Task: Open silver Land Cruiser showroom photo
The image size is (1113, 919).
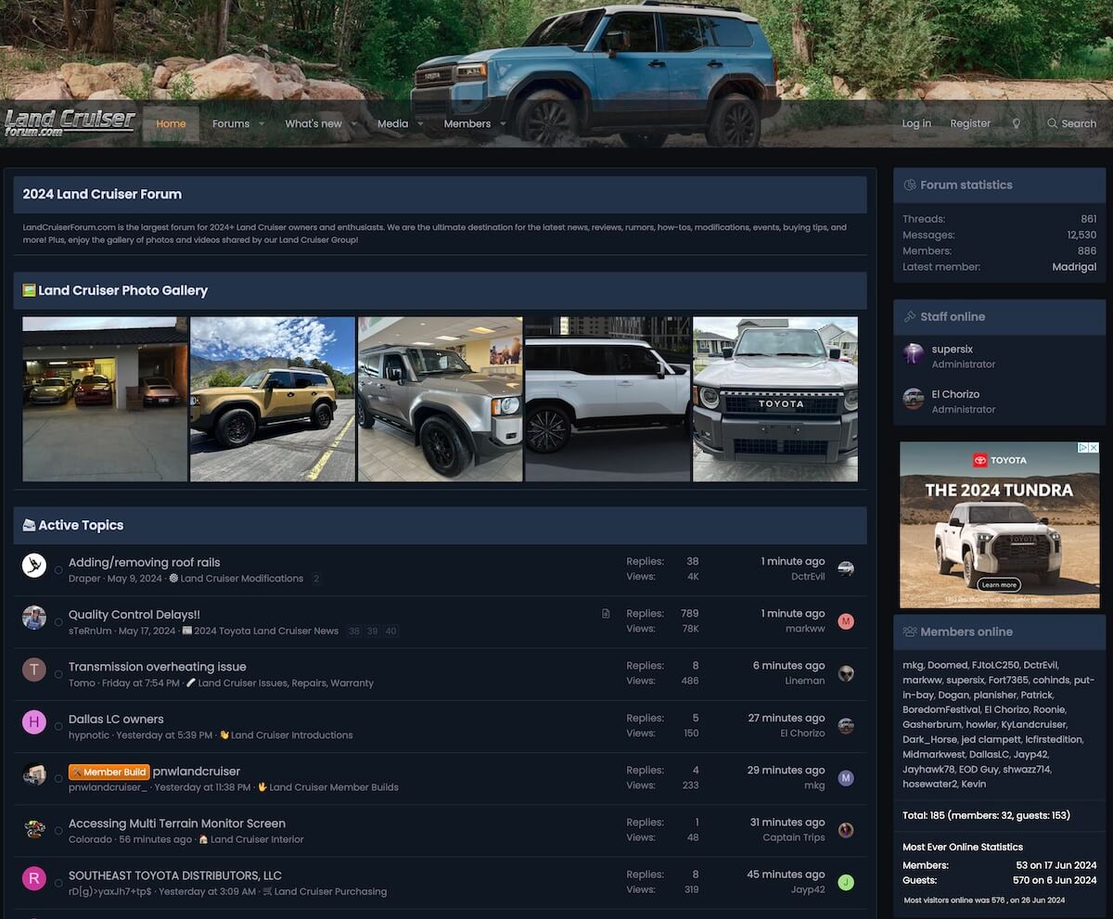Action: [x=441, y=399]
